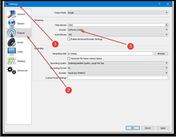Viewport: 176px width, 137px height.
Task: Click the OBS logo in title bar
Action: tap(7, 4)
